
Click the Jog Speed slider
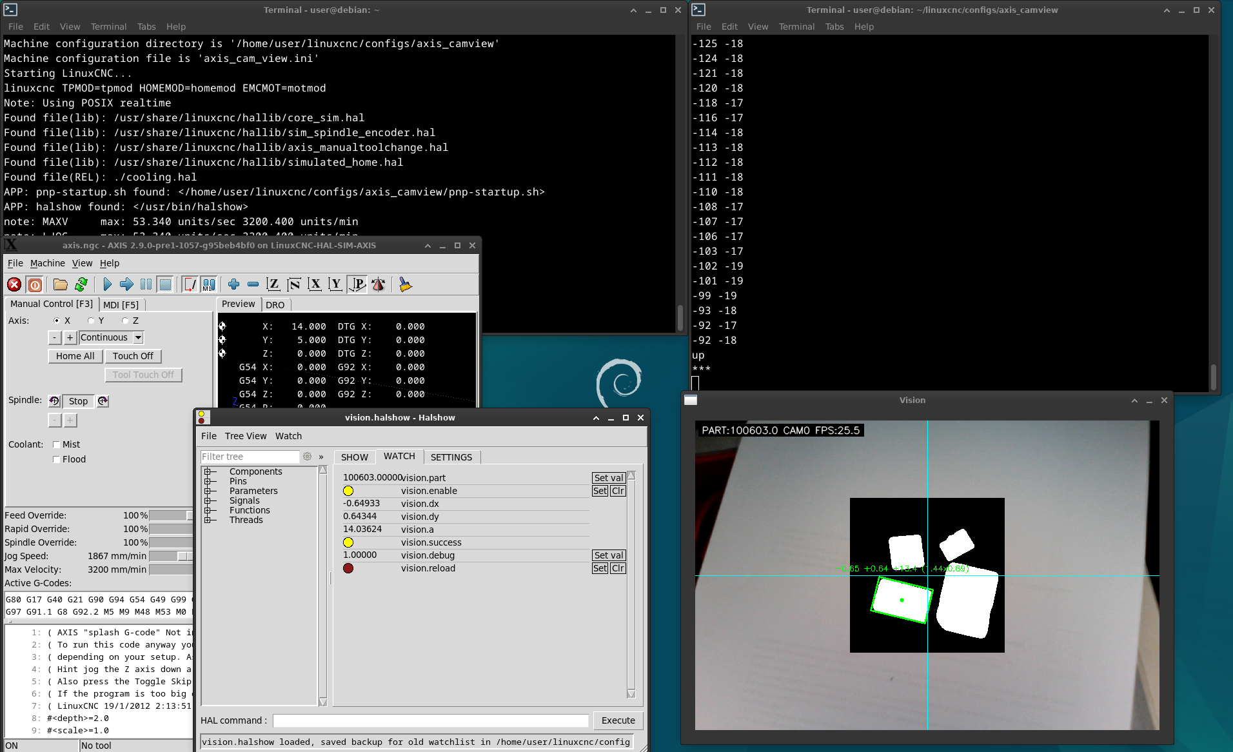point(171,556)
